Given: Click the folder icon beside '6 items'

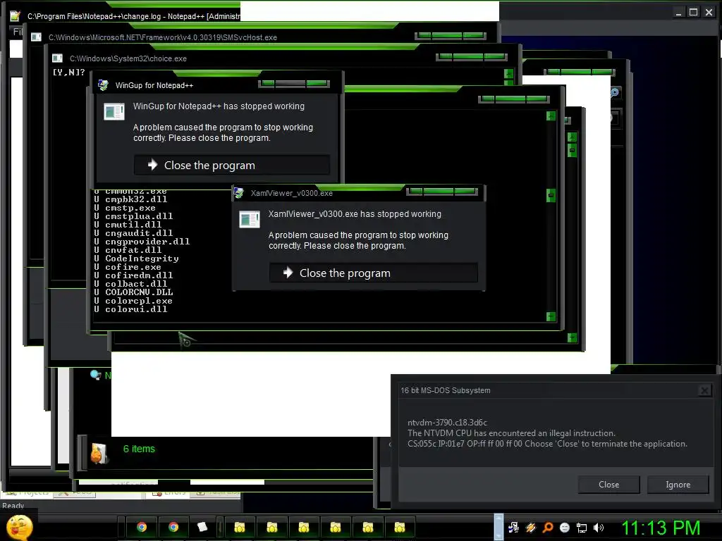Looking at the screenshot, I should [x=99, y=453].
